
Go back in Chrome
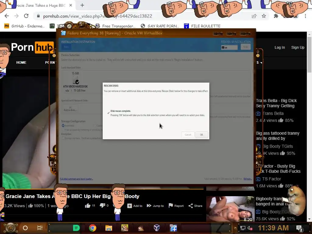click(7, 16)
